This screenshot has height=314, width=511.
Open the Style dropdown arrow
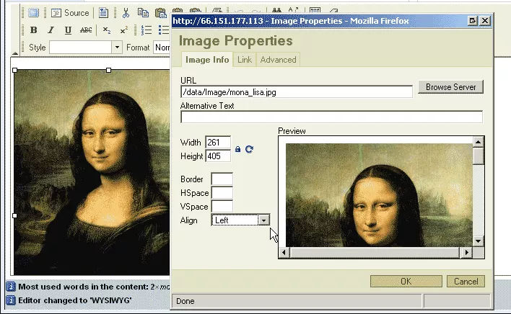tap(117, 48)
